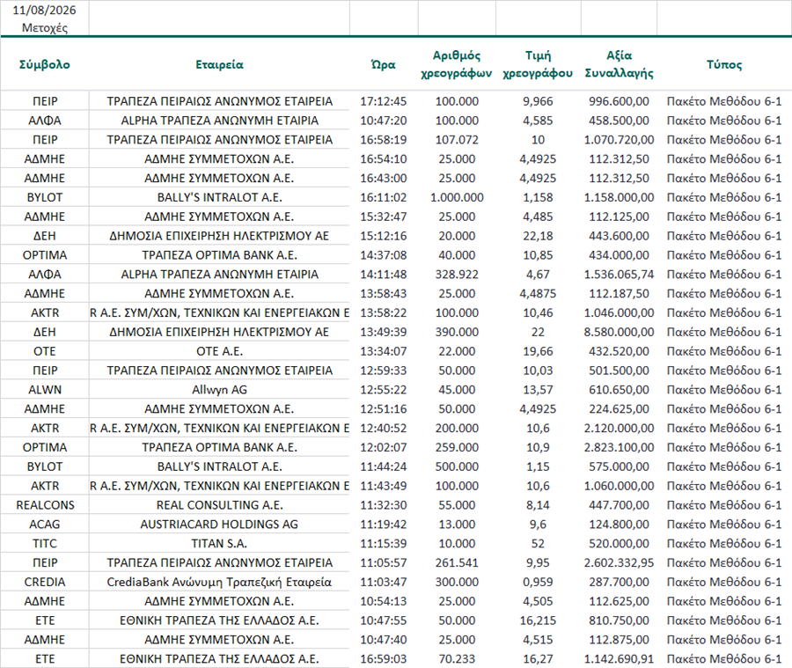The image size is (792, 668).
Task: Select the value cell 112.625,00
Action: pyautogui.click(x=620, y=600)
